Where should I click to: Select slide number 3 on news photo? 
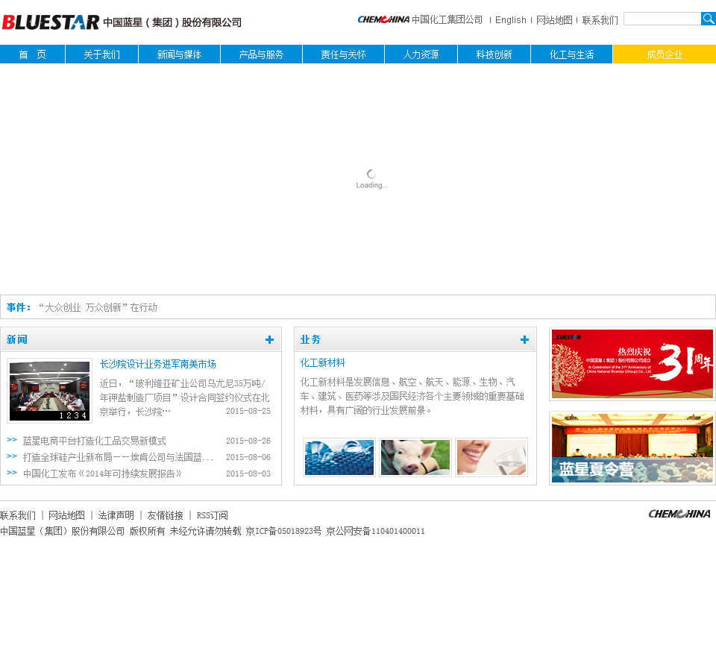point(76,415)
